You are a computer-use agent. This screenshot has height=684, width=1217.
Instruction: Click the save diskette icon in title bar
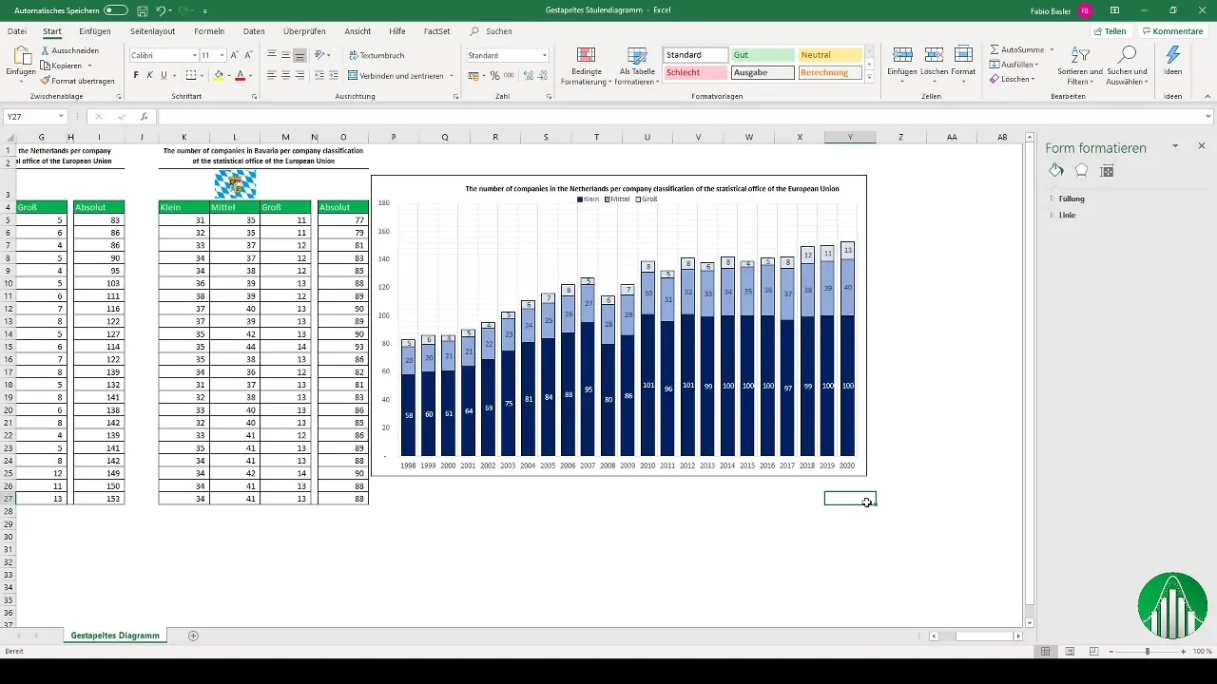pos(142,10)
